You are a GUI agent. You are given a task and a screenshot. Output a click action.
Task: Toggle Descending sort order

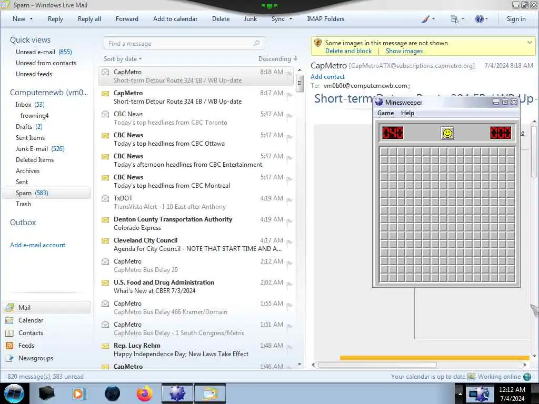pos(278,59)
